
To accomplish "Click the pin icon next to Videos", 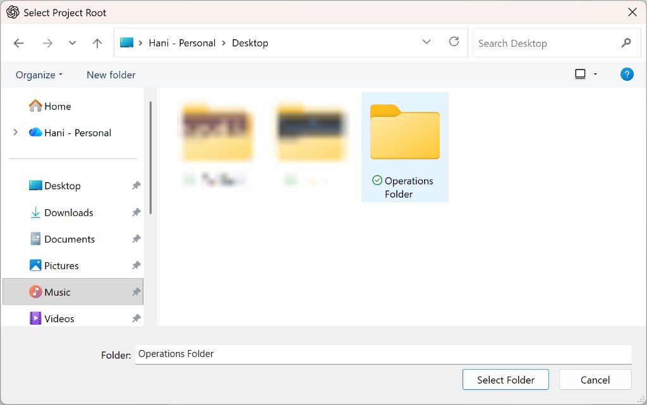I will coord(136,318).
